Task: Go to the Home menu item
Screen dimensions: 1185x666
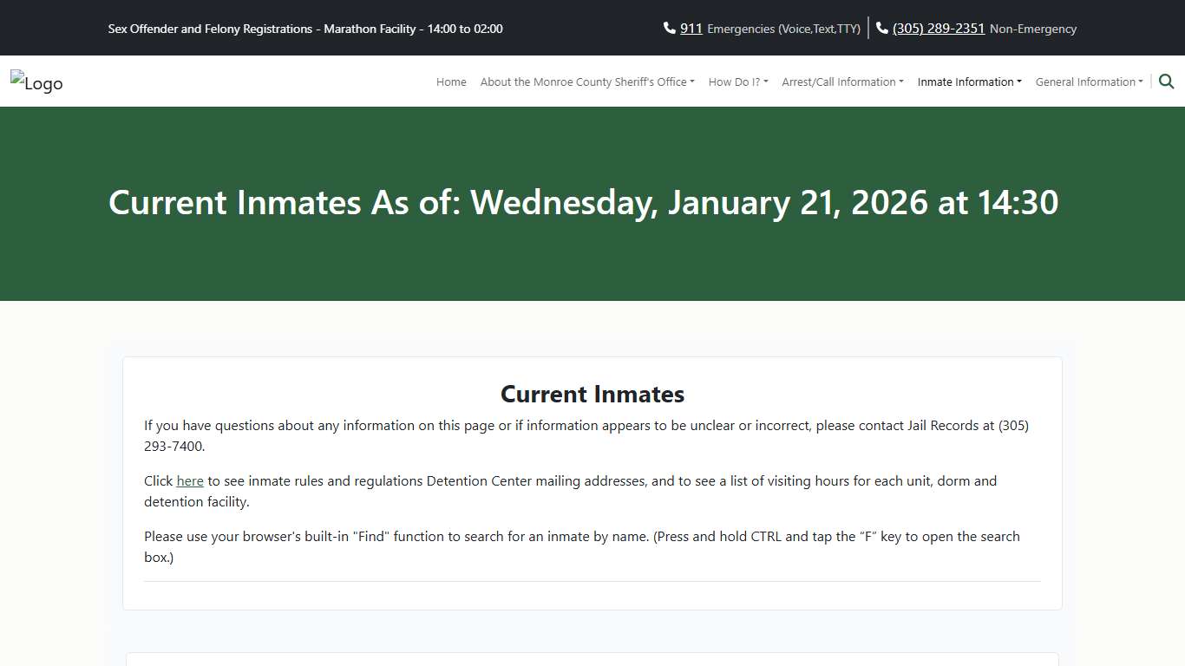Action: pyautogui.click(x=451, y=82)
